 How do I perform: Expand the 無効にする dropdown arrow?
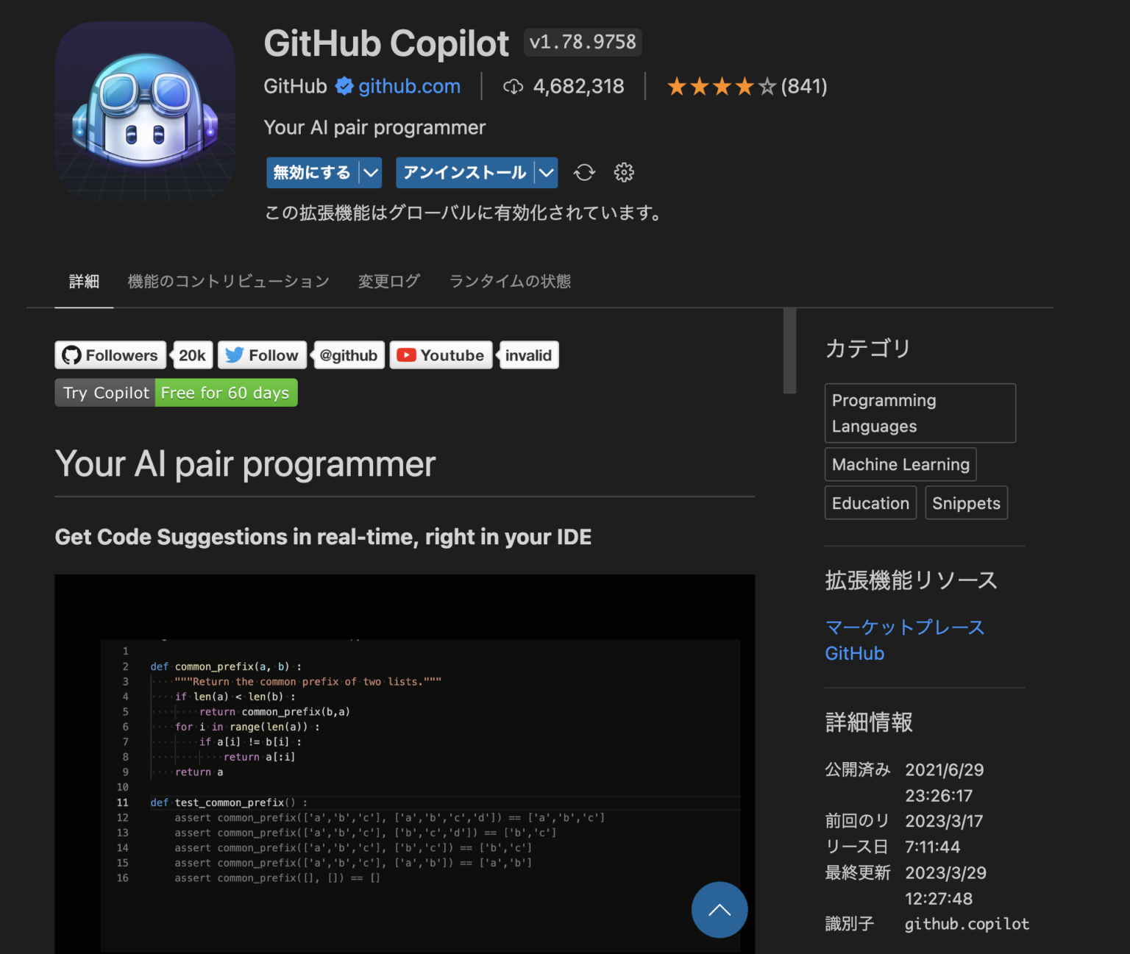tap(371, 173)
